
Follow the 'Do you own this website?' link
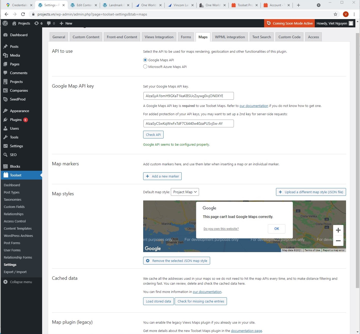click(x=221, y=229)
